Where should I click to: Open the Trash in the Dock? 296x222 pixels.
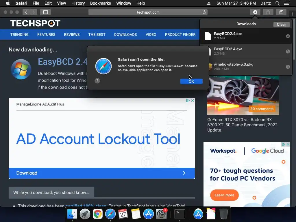[x=224, y=214]
